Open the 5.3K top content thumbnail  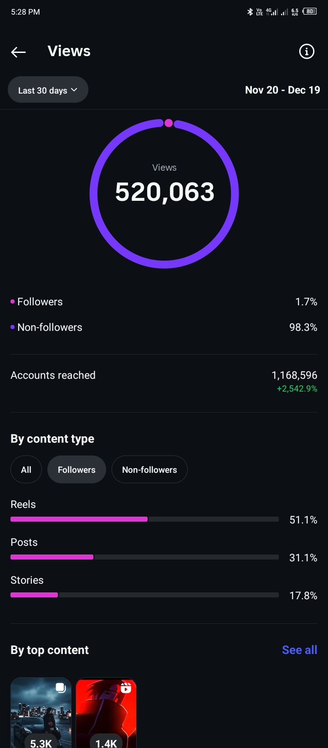click(x=41, y=713)
